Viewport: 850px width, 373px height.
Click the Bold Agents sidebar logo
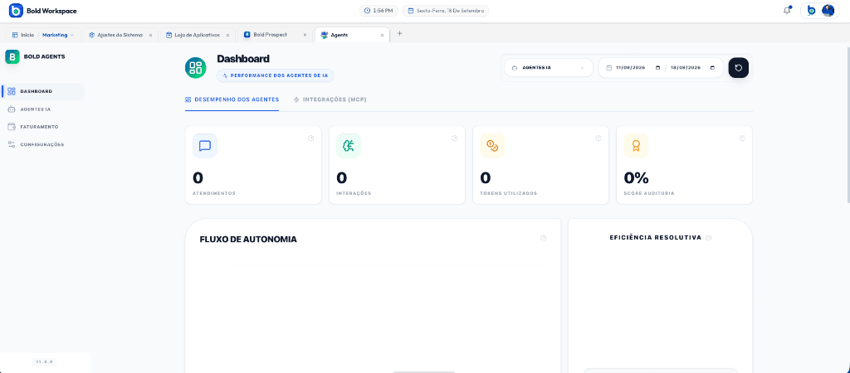pyautogui.click(x=12, y=57)
